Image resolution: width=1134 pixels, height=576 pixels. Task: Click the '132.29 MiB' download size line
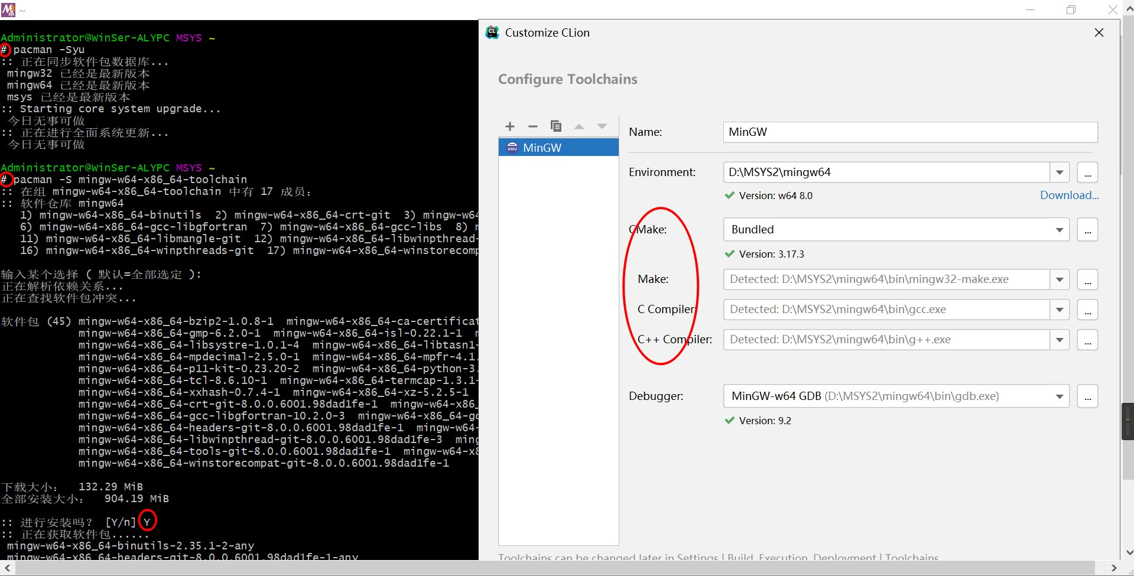(72, 487)
